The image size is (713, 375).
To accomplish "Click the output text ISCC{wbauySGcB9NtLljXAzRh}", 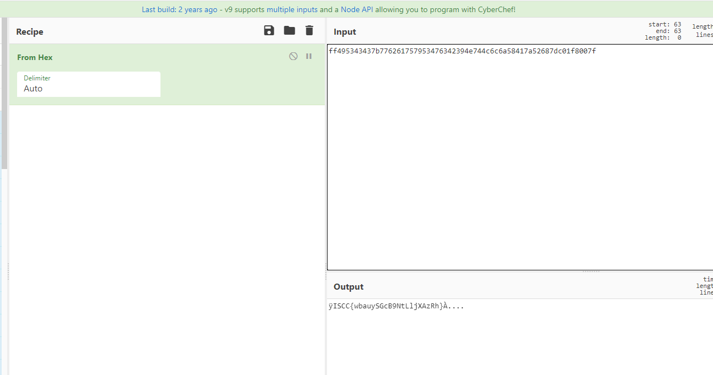I will pos(388,306).
